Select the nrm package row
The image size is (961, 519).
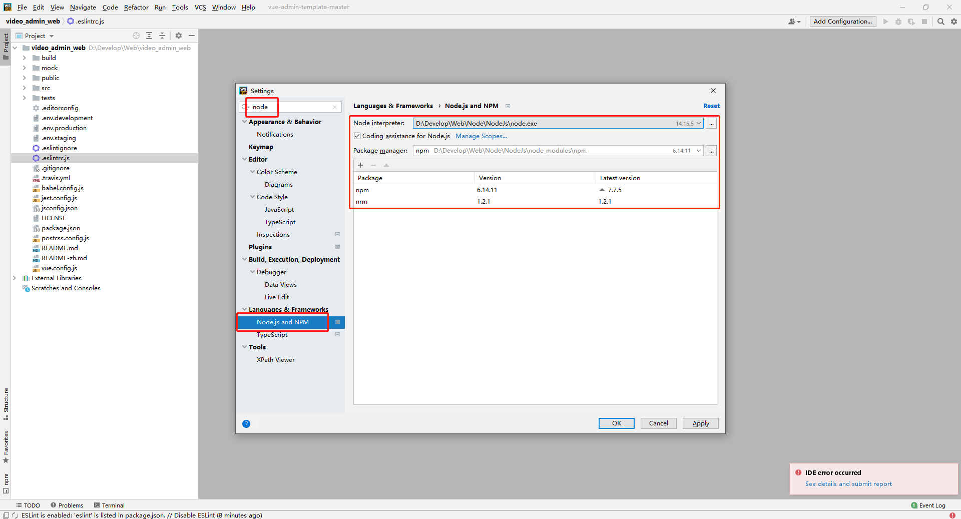(x=535, y=202)
